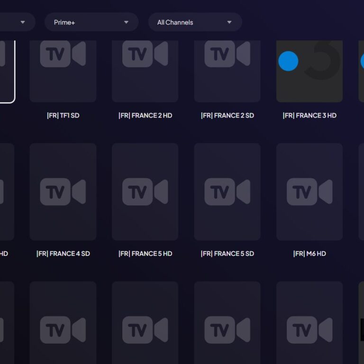The height and width of the screenshot is (364, 364).
Task: Click the '|FR| FRANCE 2 HD' label
Action: [x=146, y=115]
